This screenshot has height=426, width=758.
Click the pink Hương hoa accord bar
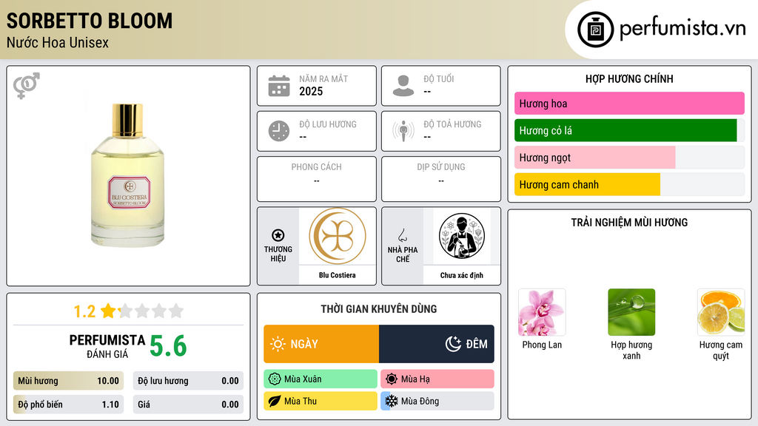pos(629,104)
